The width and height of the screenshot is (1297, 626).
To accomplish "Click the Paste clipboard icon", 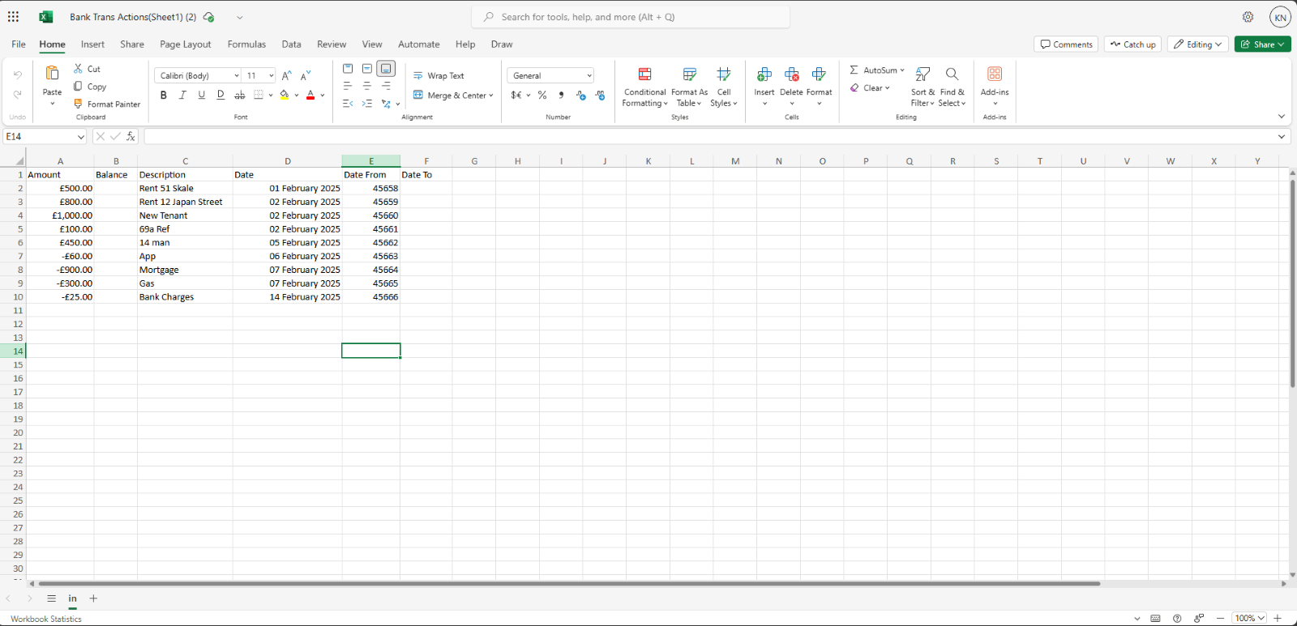I will [52, 74].
